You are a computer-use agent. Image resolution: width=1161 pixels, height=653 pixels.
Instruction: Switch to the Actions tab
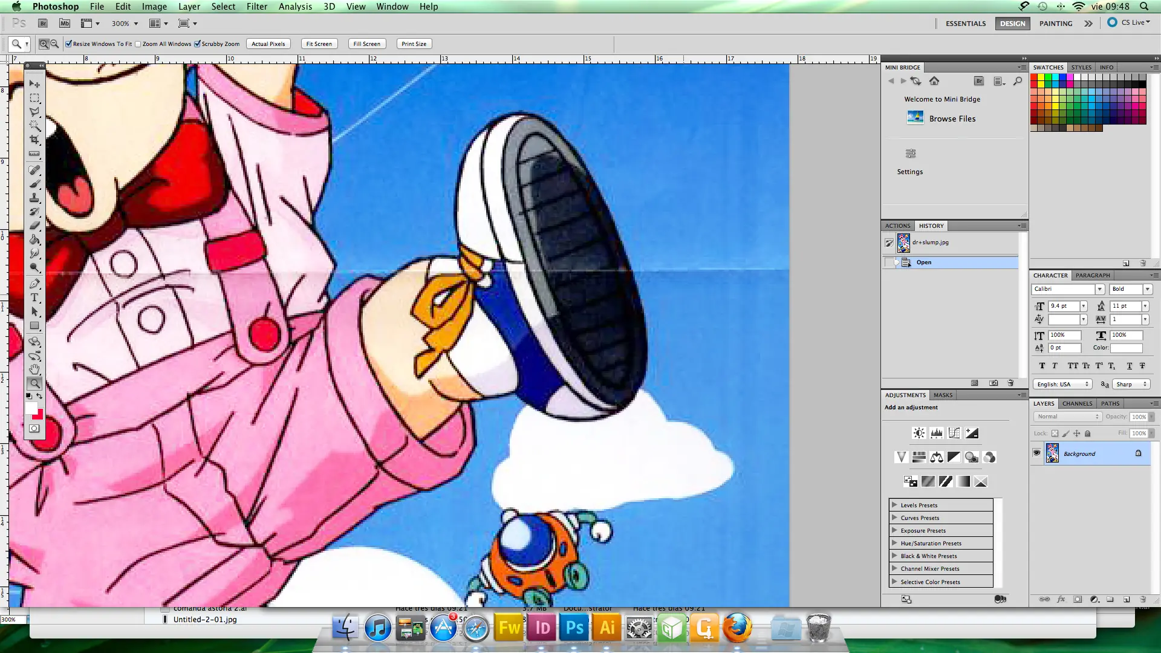[x=897, y=226]
